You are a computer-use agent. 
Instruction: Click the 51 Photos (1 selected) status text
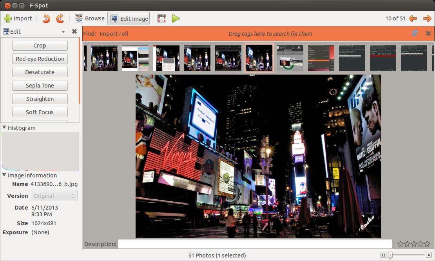pyautogui.click(x=217, y=255)
